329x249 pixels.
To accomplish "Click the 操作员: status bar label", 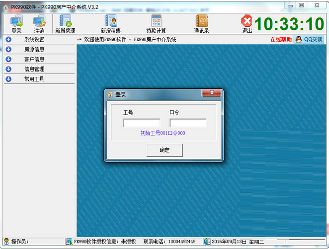I will (x=20, y=242).
